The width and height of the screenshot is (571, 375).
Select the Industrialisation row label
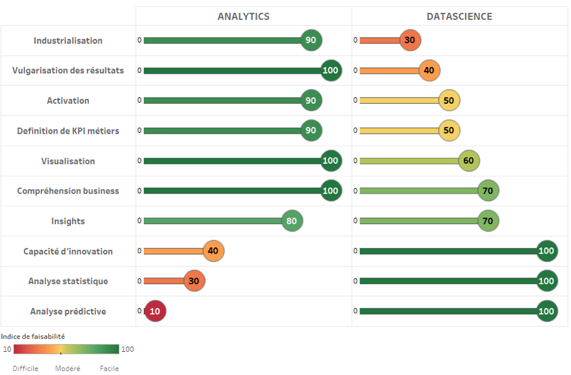[68, 41]
